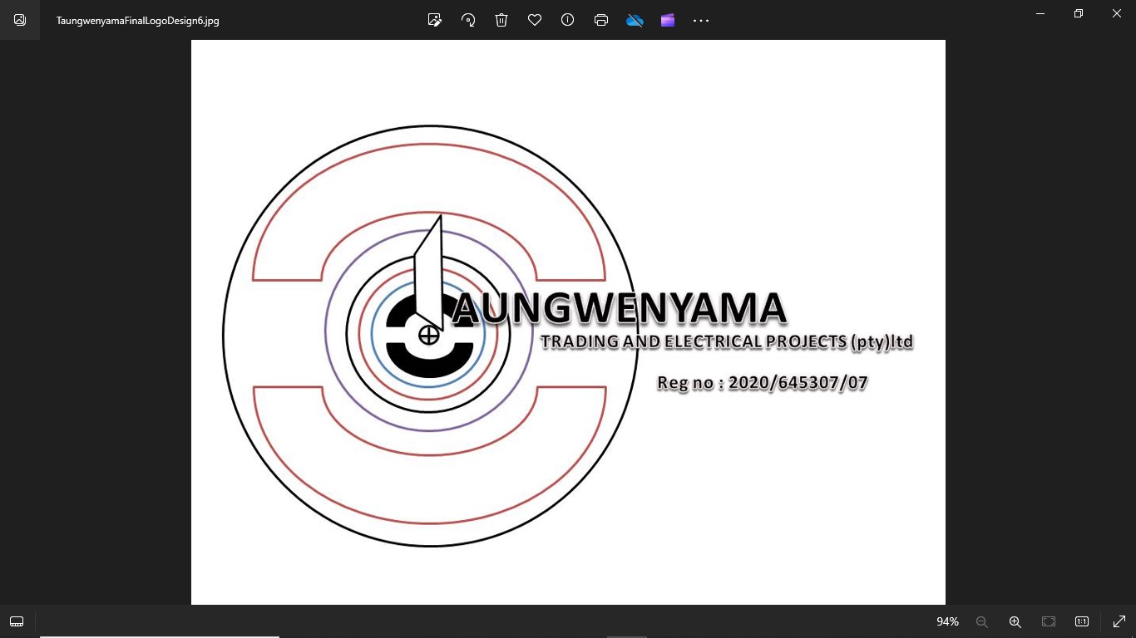1136x638 pixels.
Task: Enter full screen view
Action: point(1119,621)
